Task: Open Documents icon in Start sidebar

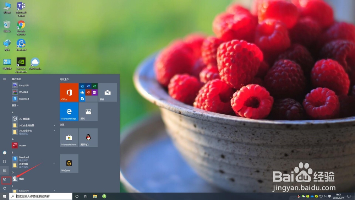Action: pyautogui.click(x=5, y=162)
